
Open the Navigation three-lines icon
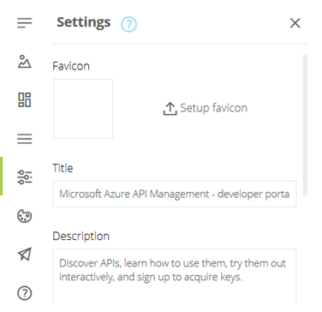click(x=25, y=139)
